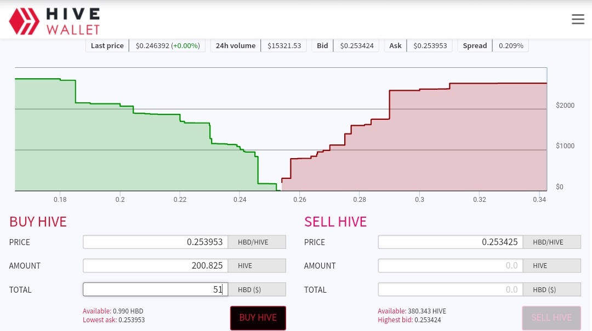Click the Buy price input field
This screenshot has width=592, height=331.
tap(155, 242)
